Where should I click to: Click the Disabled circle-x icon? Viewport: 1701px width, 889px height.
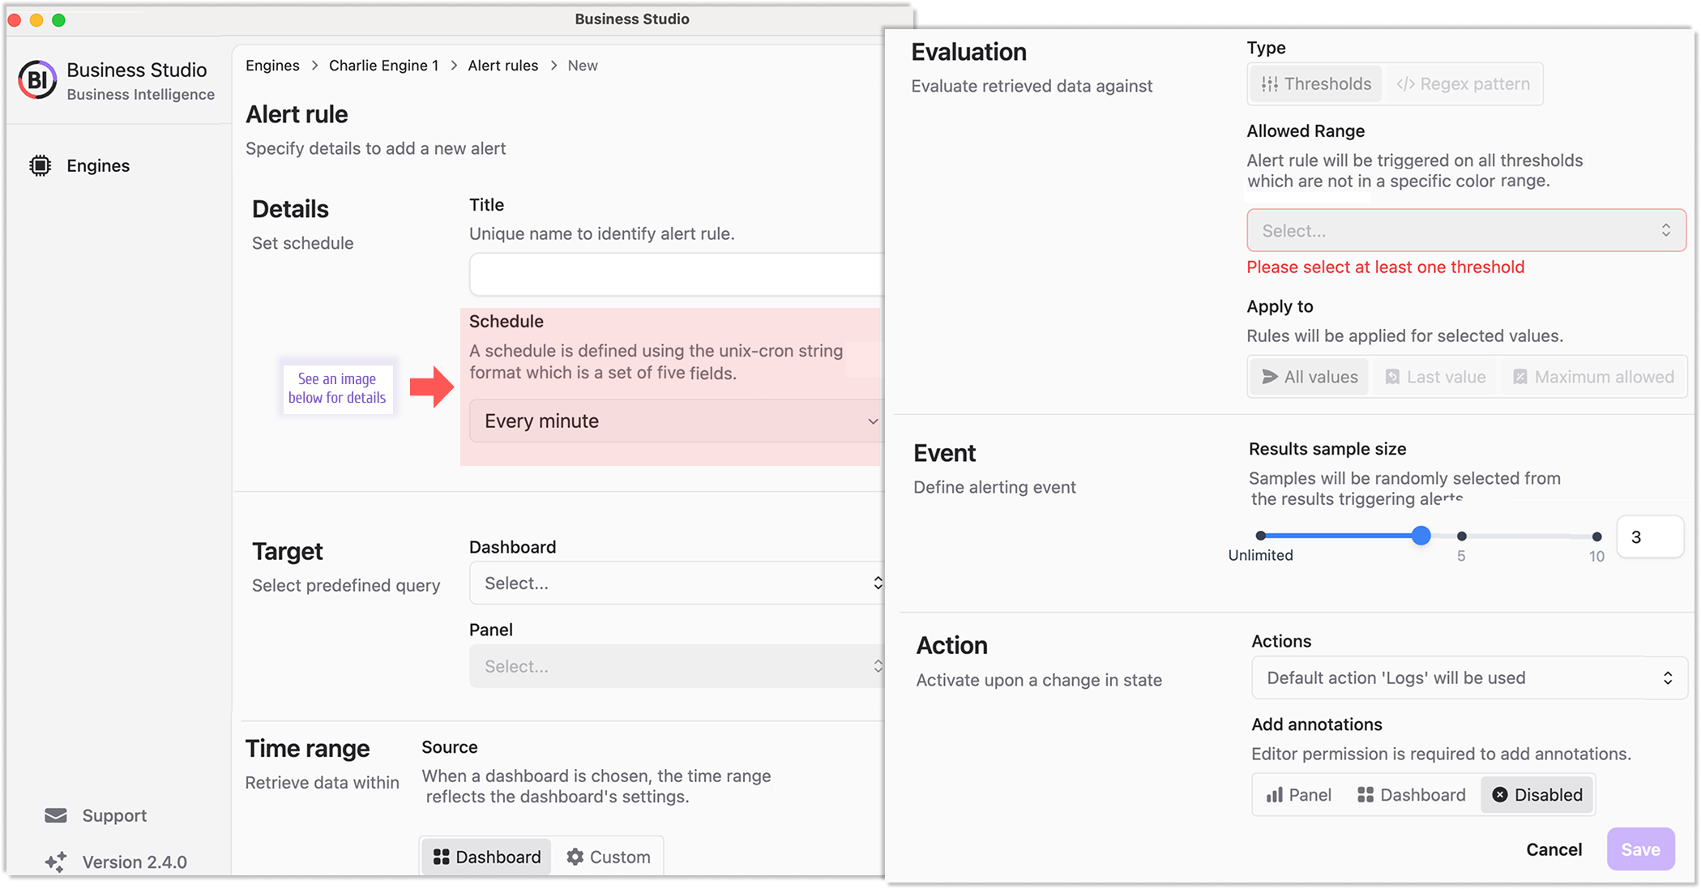(1500, 795)
